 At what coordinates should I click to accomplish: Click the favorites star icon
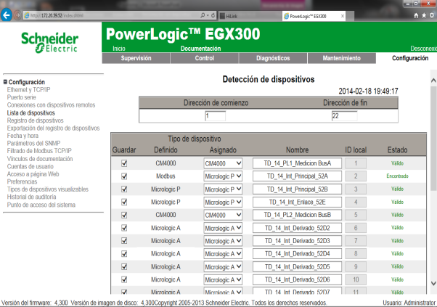[x=422, y=15]
